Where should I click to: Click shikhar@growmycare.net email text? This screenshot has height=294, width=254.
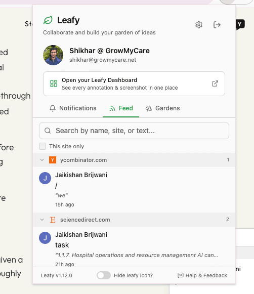tap(103, 60)
